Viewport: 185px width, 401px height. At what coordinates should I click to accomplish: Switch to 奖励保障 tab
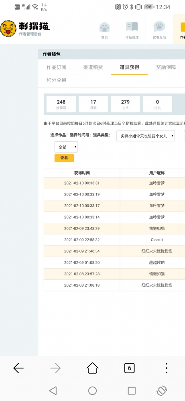166,67
